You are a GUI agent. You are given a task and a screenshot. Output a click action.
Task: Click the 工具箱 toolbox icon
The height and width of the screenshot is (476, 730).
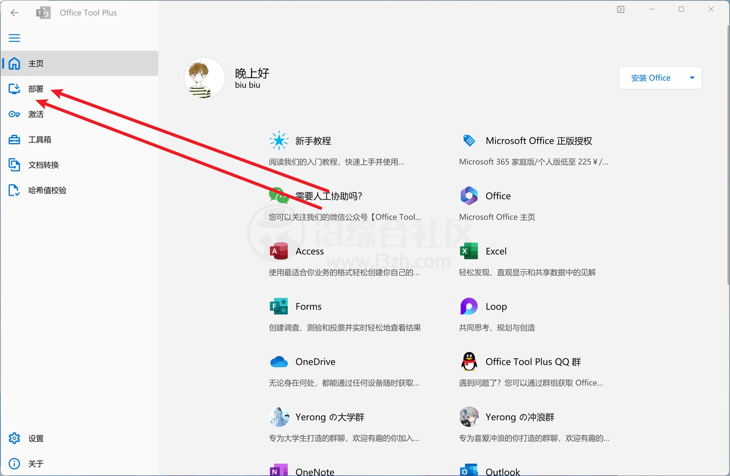tap(14, 140)
